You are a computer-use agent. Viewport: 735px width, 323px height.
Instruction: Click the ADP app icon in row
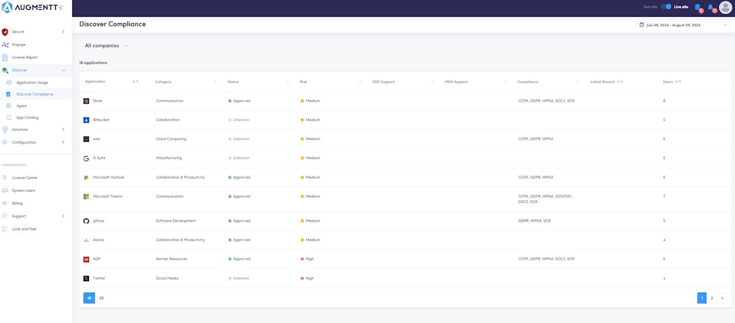point(86,259)
